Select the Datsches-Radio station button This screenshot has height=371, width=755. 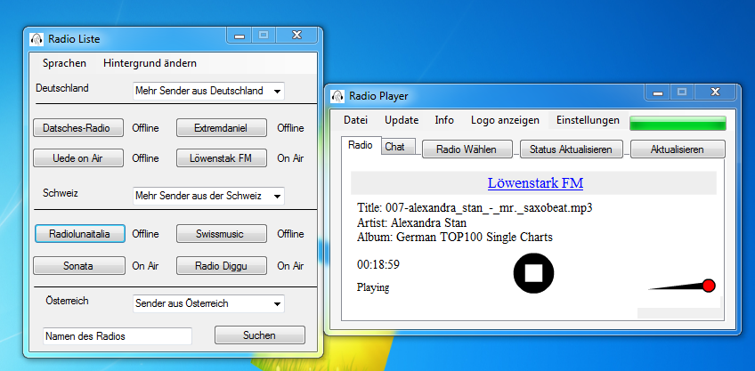[x=78, y=128]
